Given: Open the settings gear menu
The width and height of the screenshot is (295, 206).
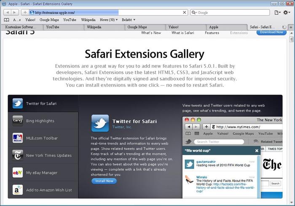Looking at the screenshot, I should pyautogui.click(x=287, y=13).
